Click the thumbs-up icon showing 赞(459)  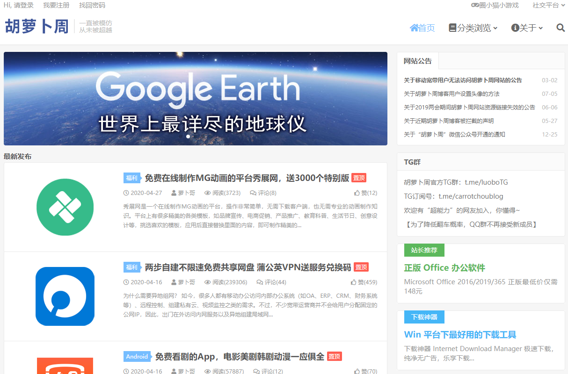click(x=354, y=282)
